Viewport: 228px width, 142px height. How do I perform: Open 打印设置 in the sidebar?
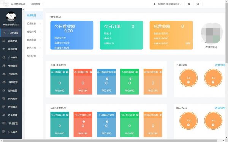click(x=11, y=131)
